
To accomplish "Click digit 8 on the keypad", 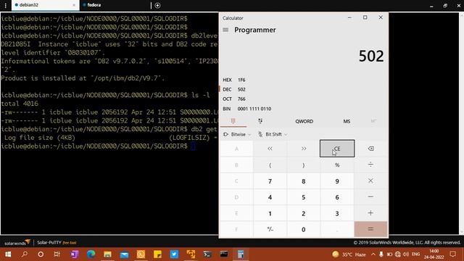I will pos(304,181).
